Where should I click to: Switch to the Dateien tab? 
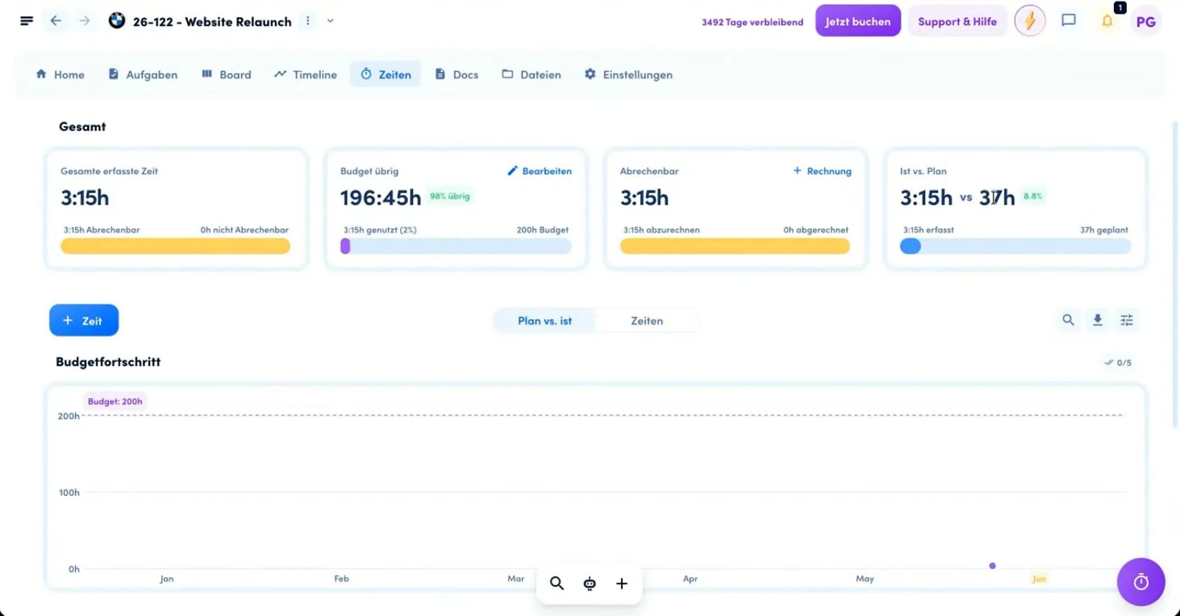(531, 74)
